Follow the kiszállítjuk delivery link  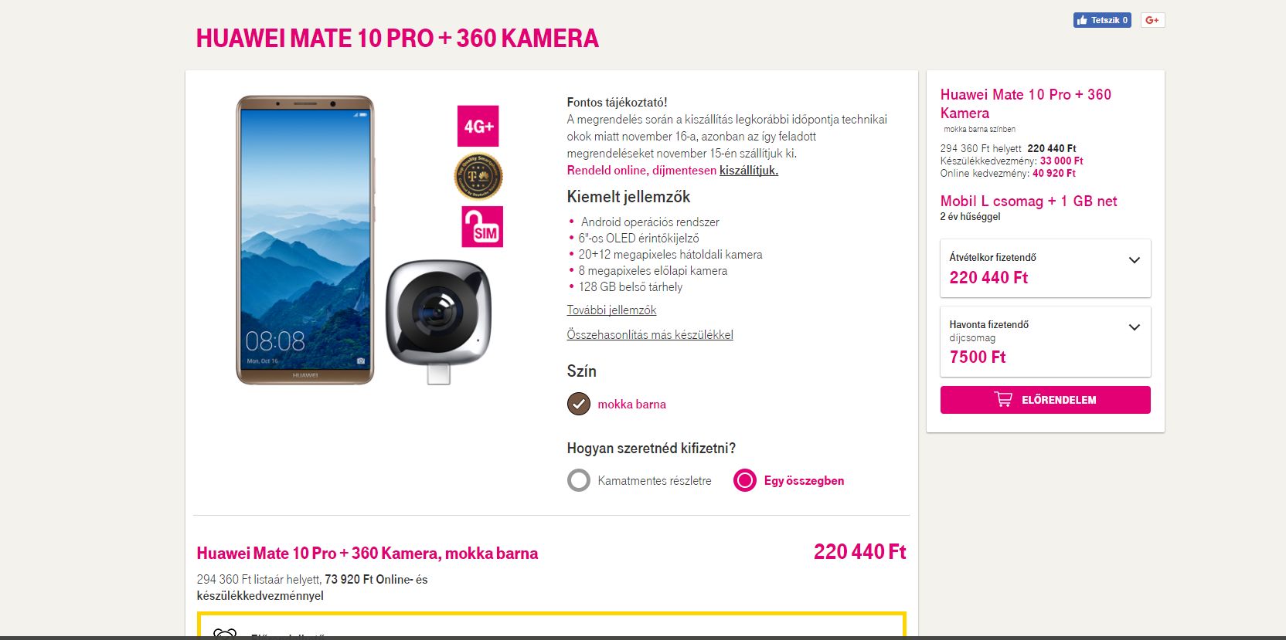[x=749, y=170]
